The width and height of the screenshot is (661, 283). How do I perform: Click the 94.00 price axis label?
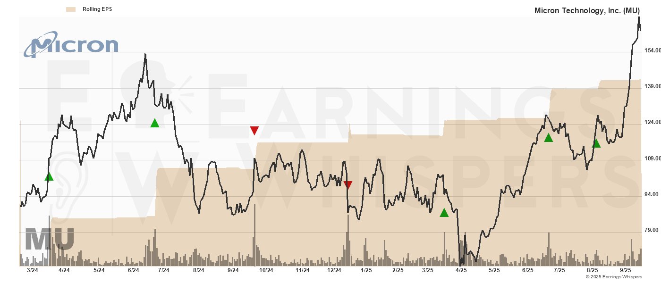(652, 194)
